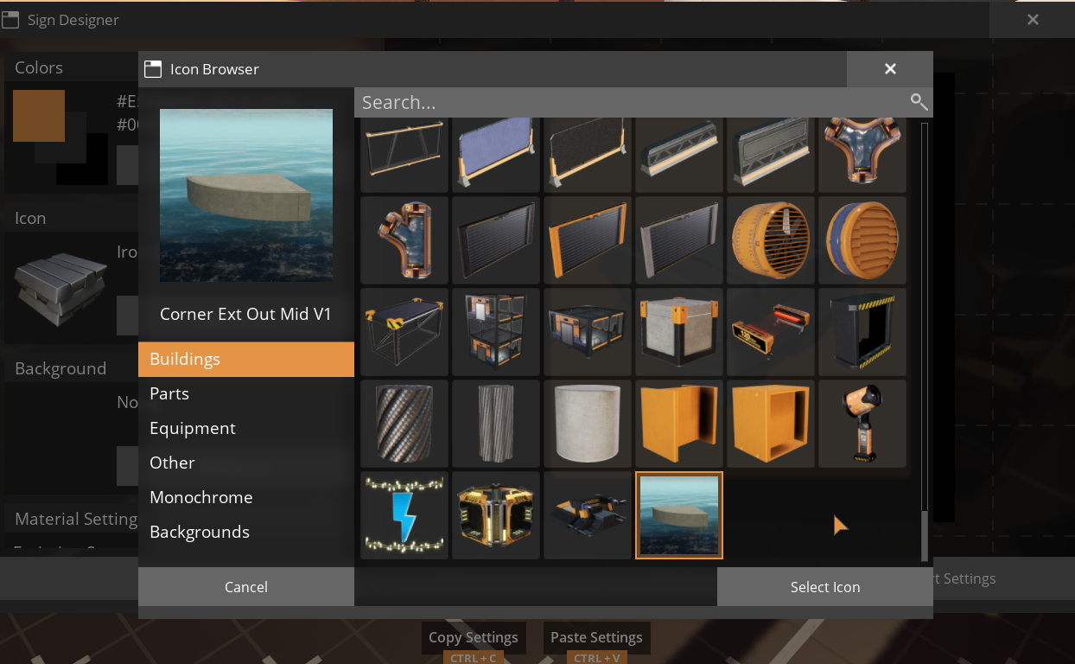The height and width of the screenshot is (664, 1075).
Task: Select the orange ventilation fan icon
Action: point(771,239)
